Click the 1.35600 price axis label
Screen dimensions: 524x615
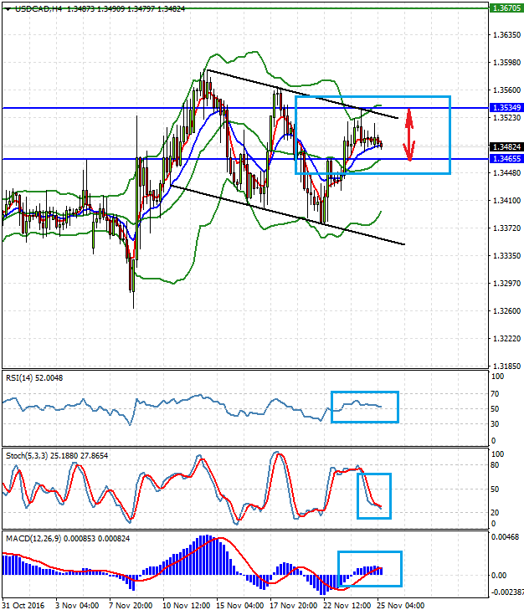(x=506, y=90)
